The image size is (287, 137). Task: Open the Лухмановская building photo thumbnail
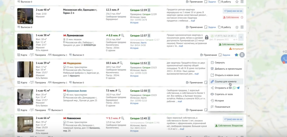[x=25, y=42]
